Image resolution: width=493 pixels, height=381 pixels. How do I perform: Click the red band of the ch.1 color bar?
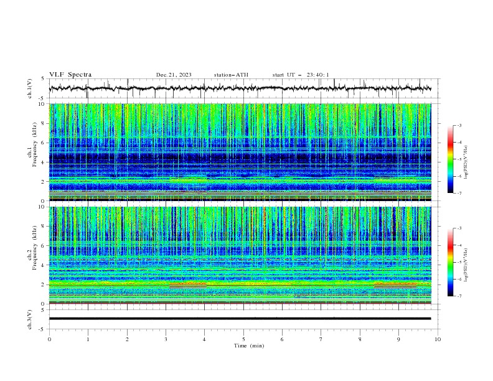pyautogui.click(x=450, y=144)
